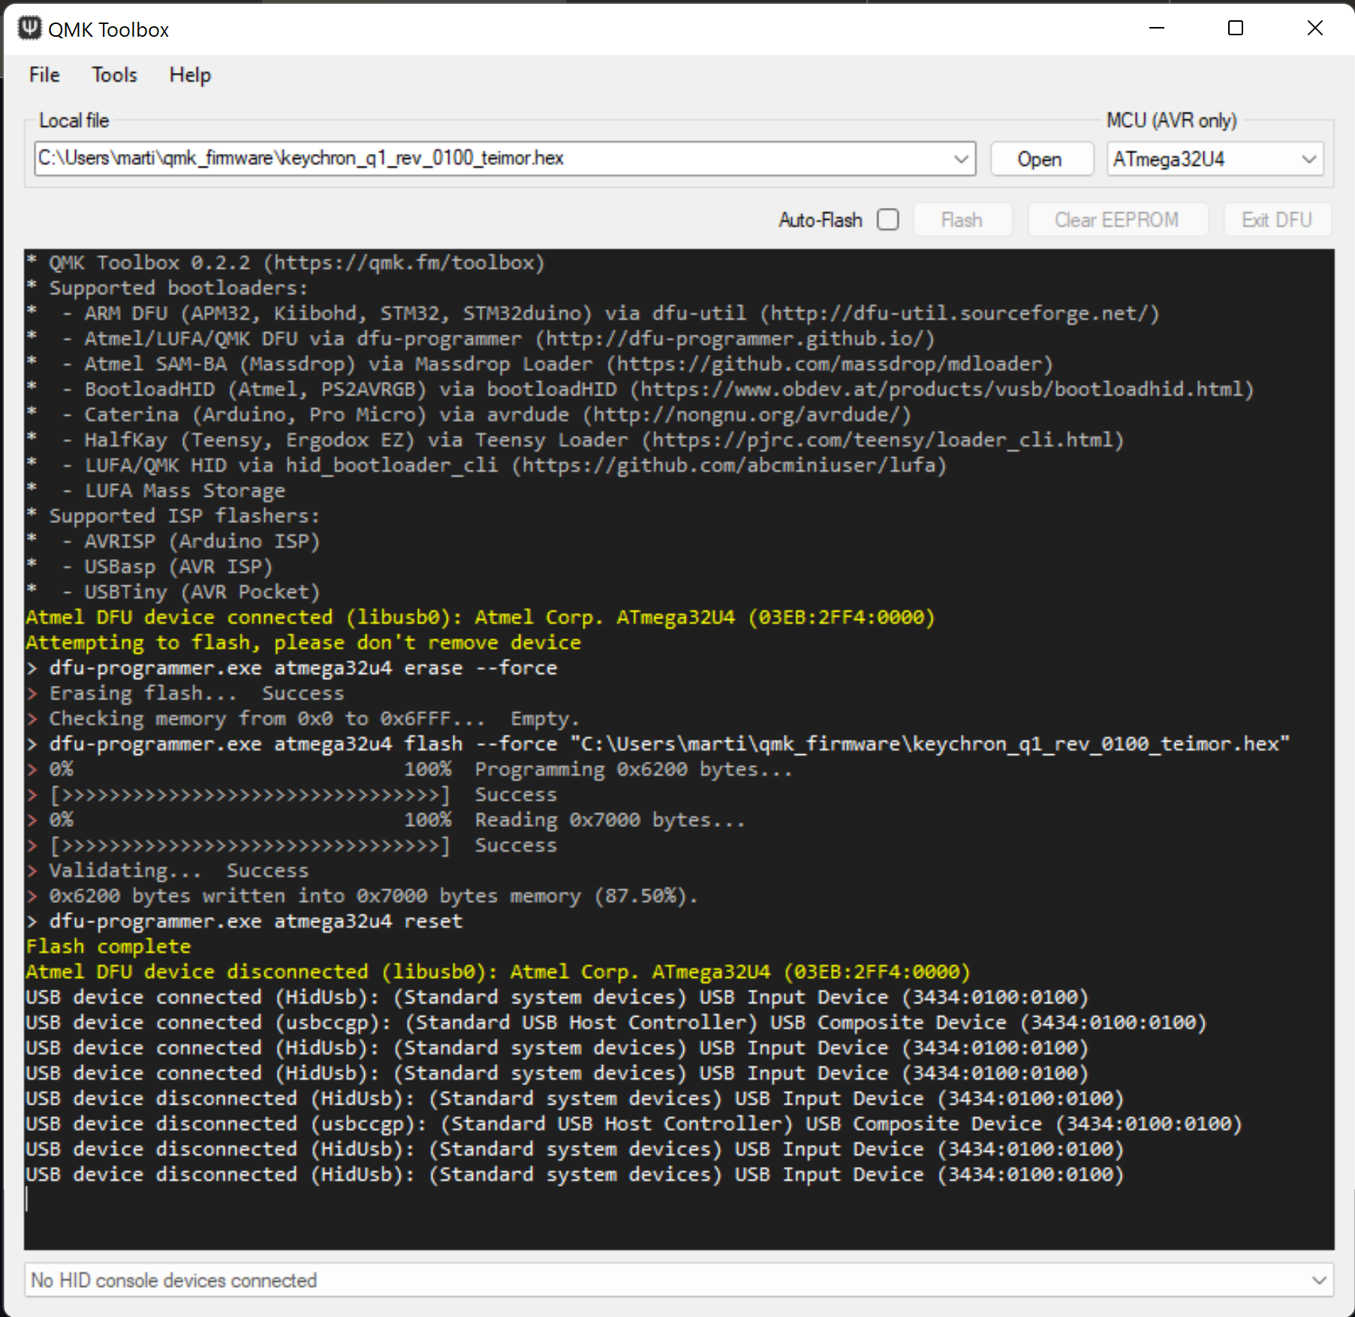This screenshot has width=1355, height=1317.
Task: Click the '0x6200 bytes written' log line
Action: pyautogui.click(x=362, y=896)
